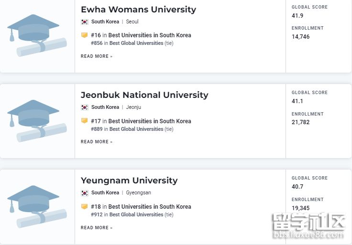Viewport: 352px width, 245px height.
Task: Click Read More under Jeonbuk National University
Action: click(97, 142)
